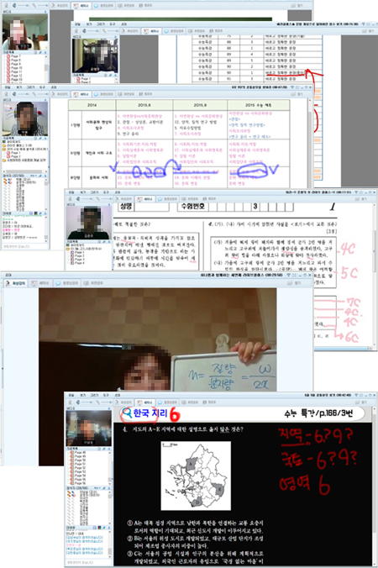Click speaker icon in score table window toolbar
This screenshot has height=568, width=378.
(84, 31)
